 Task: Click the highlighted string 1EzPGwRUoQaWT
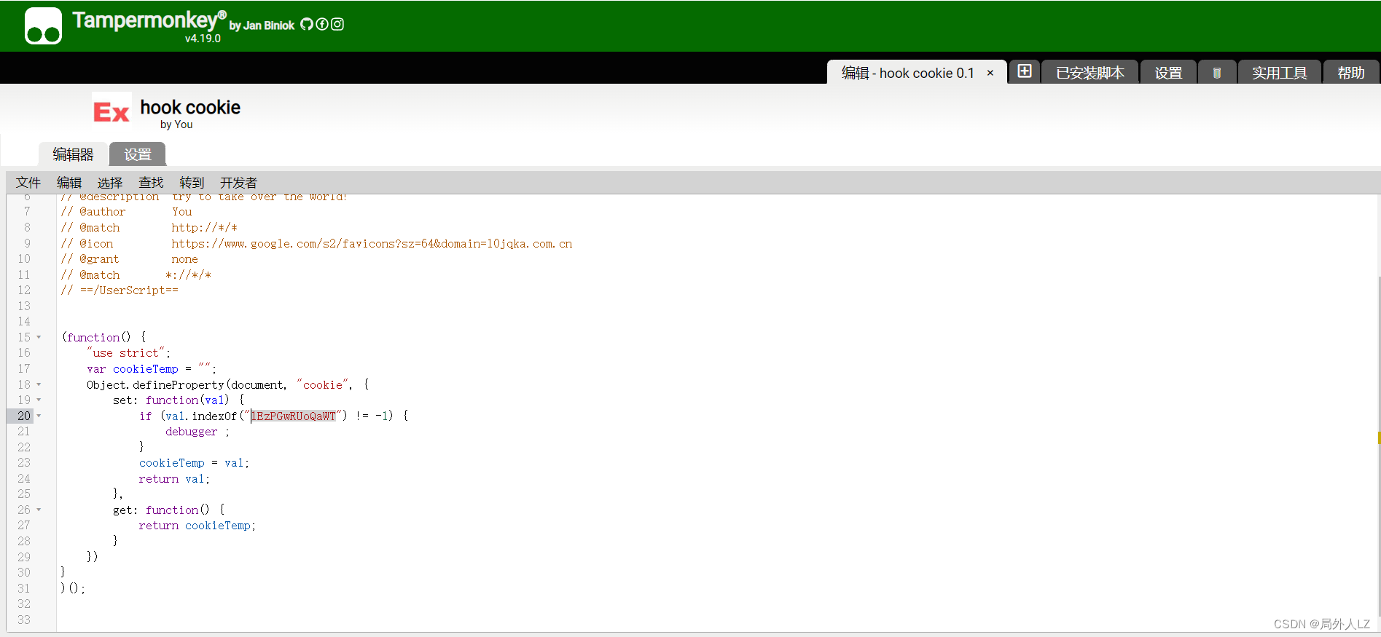click(294, 416)
